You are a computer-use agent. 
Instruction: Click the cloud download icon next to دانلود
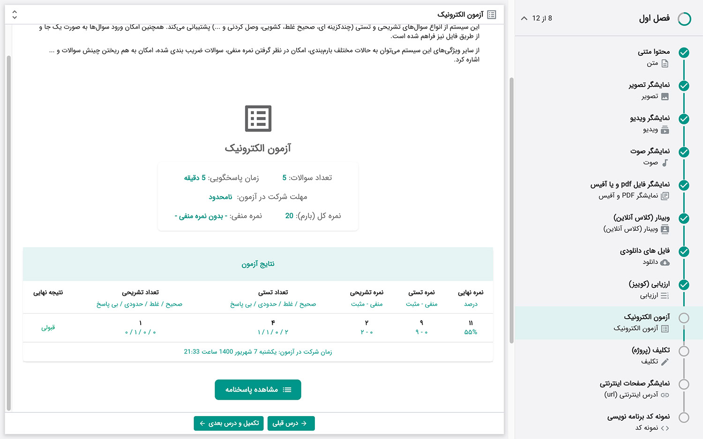tap(665, 263)
